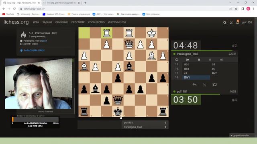Image resolution: width=257 pixels, height=144 pixels.
Task: Open pol1151 profile in game info
Action: 31,44
